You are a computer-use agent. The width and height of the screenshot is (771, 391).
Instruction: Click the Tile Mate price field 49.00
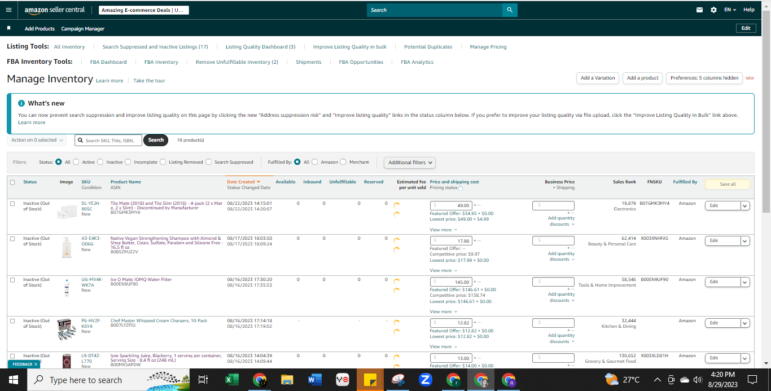click(x=451, y=206)
